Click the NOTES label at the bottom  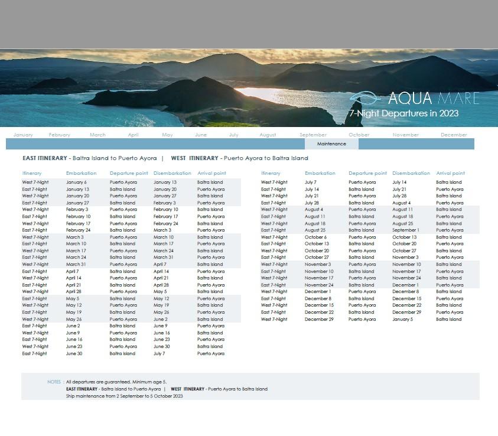tap(54, 382)
